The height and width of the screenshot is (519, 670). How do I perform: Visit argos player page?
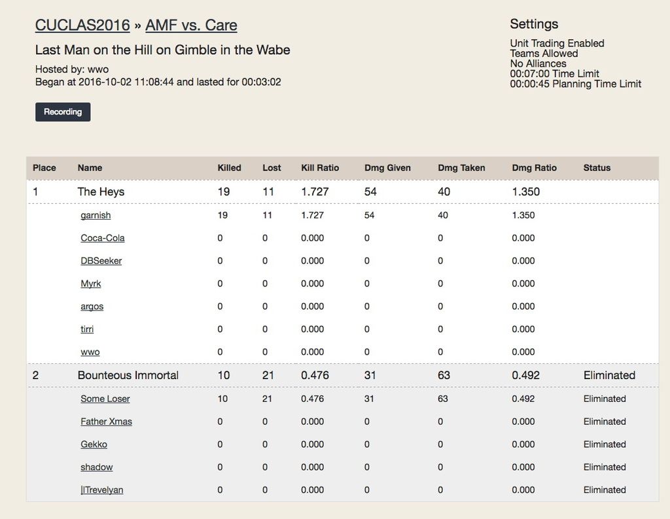pos(92,307)
